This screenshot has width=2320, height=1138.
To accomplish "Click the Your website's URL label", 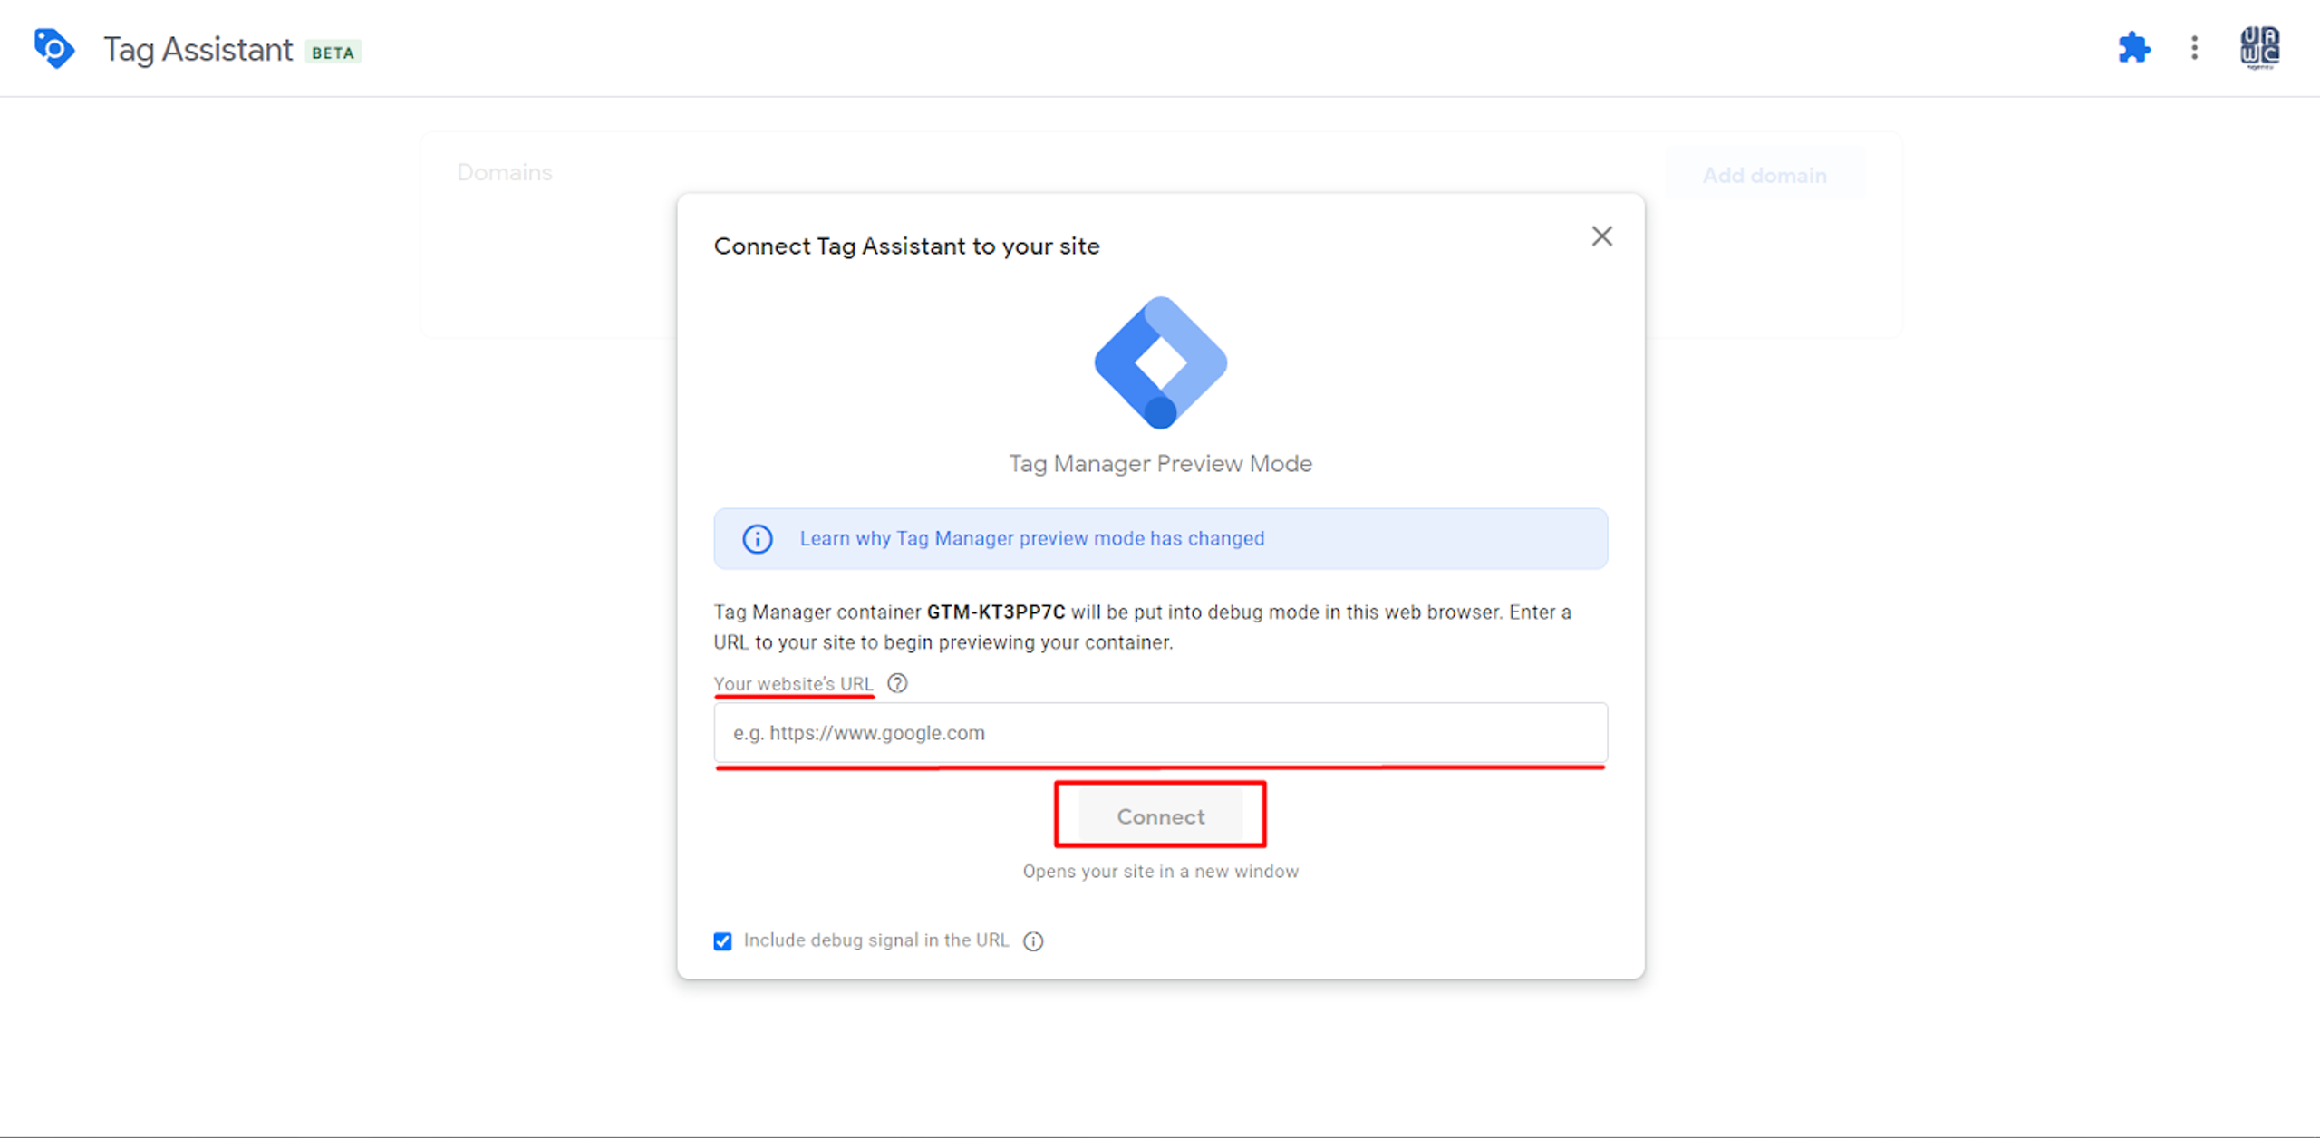I will coord(793,684).
